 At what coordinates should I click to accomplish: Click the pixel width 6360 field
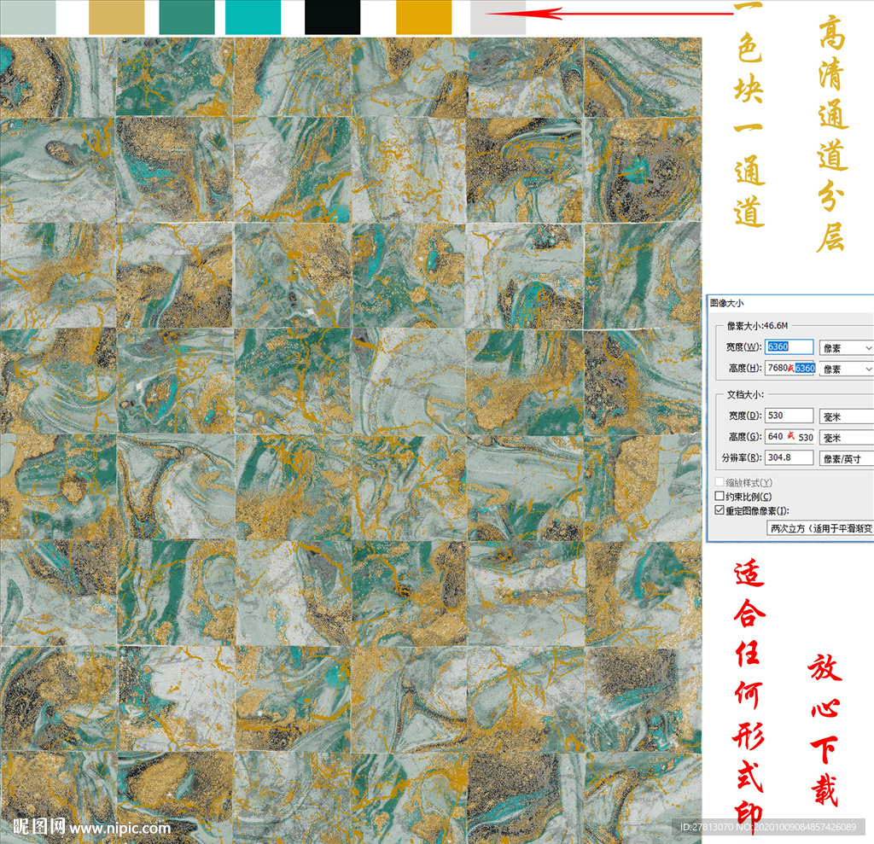coord(790,347)
